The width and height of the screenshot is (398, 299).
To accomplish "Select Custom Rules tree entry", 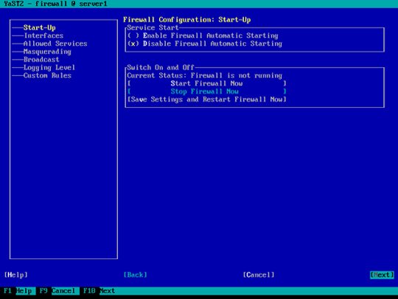I will 47,75.
